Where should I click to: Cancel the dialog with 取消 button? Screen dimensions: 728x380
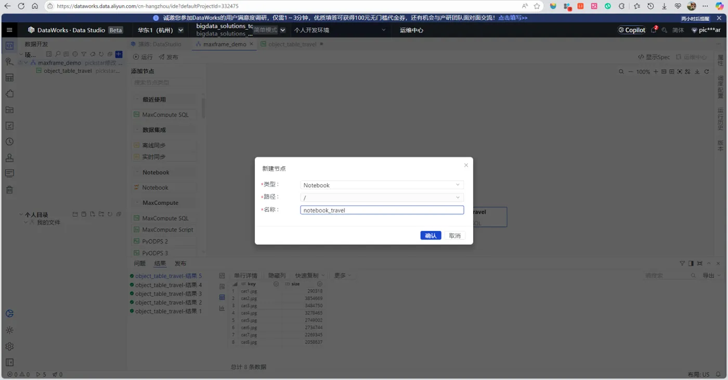[455, 235]
